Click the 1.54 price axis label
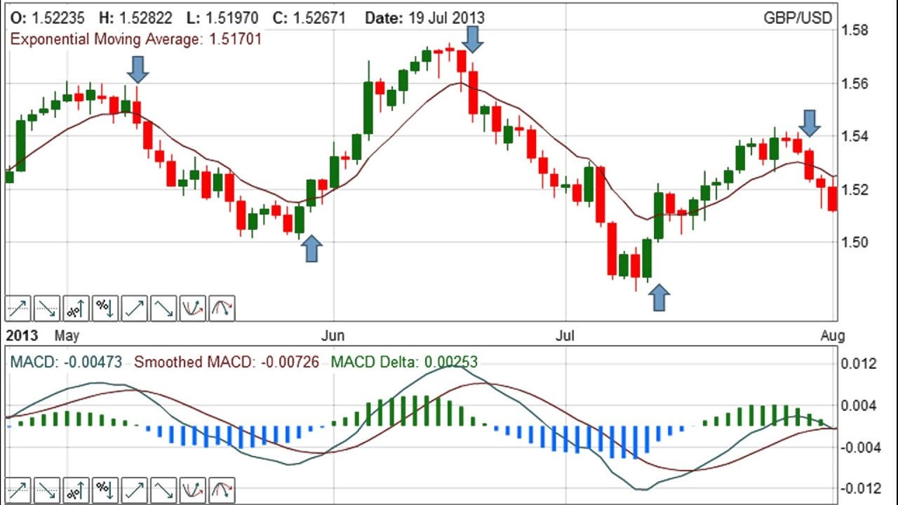Screen dimensions: 898x505 click(x=855, y=136)
